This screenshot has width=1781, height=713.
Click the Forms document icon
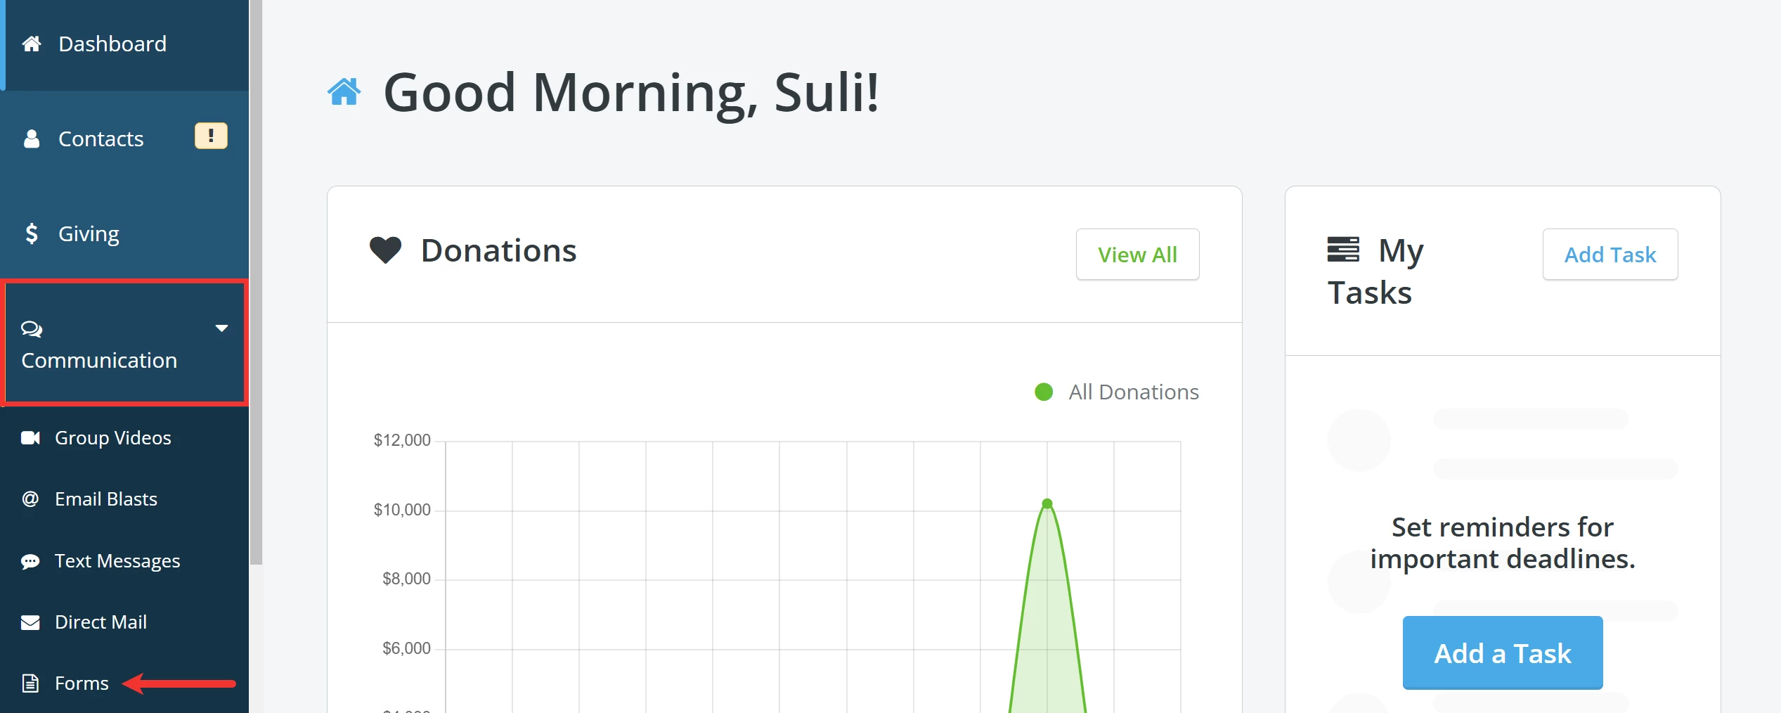(30, 683)
